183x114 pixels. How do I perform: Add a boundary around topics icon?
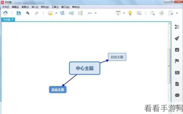(71, 13)
